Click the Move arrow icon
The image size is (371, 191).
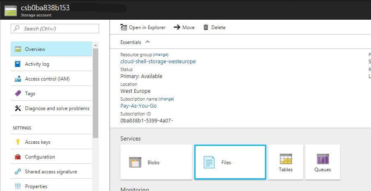point(177,27)
